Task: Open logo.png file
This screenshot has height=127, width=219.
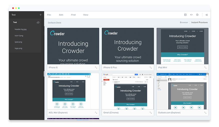Action: point(18,48)
